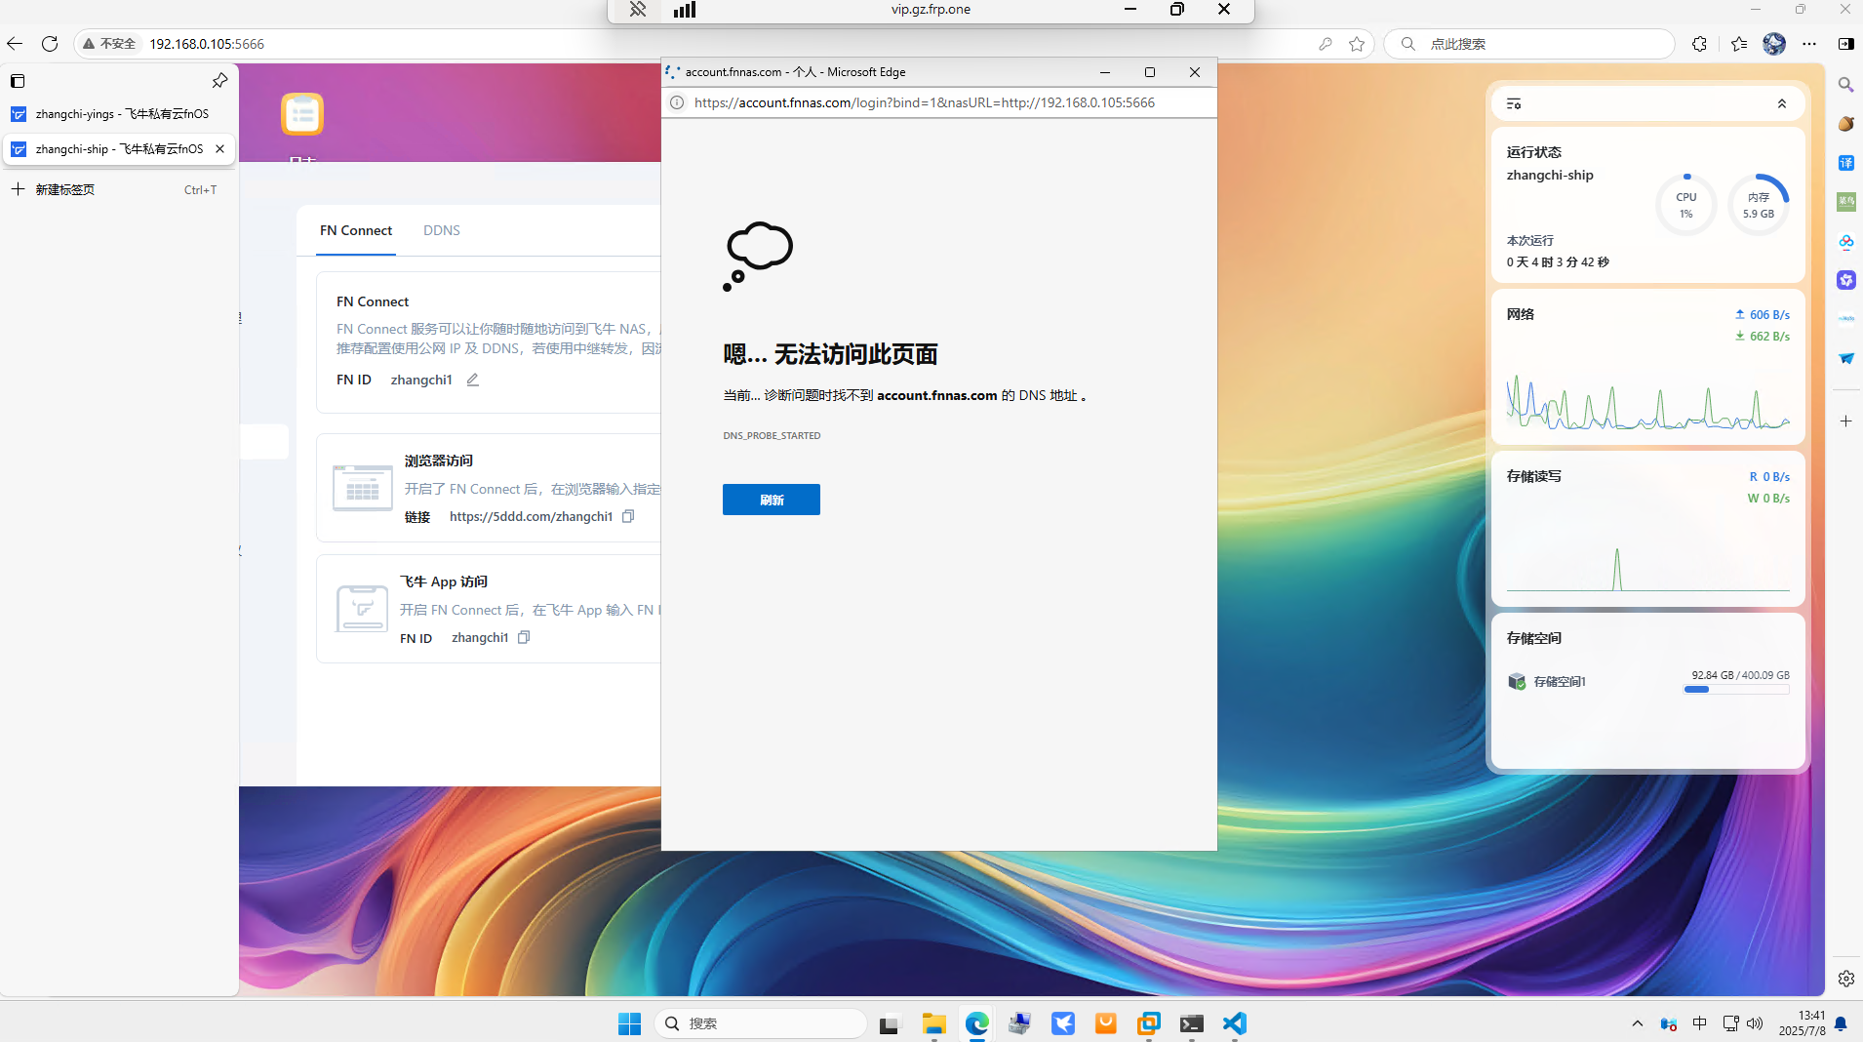This screenshot has width=1863, height=1042.
Task: Open Visual Studio Code from taskbar
Action: coord(1234,1022)
